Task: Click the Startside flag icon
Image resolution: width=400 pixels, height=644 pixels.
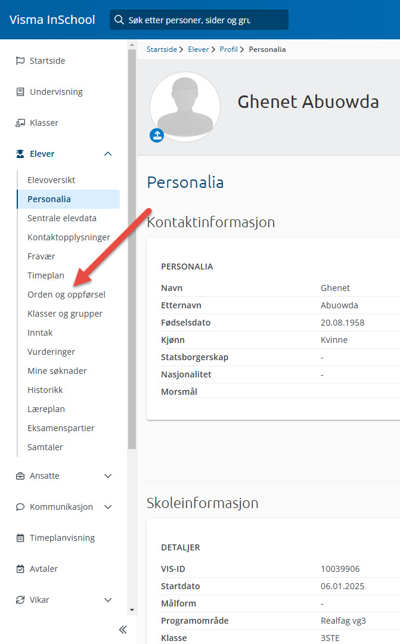Action: coord(20,61)
